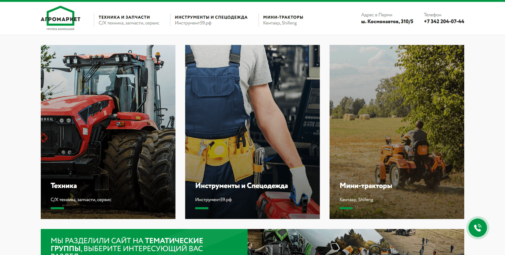Screen dimensions: 505x255
Task: Click the Инструмент59.рф link under the nav heading
Action: click(x=193, y=23)
